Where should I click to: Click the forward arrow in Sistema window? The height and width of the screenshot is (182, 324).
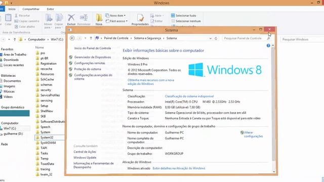pyautogui.click(x=79, y=38)
